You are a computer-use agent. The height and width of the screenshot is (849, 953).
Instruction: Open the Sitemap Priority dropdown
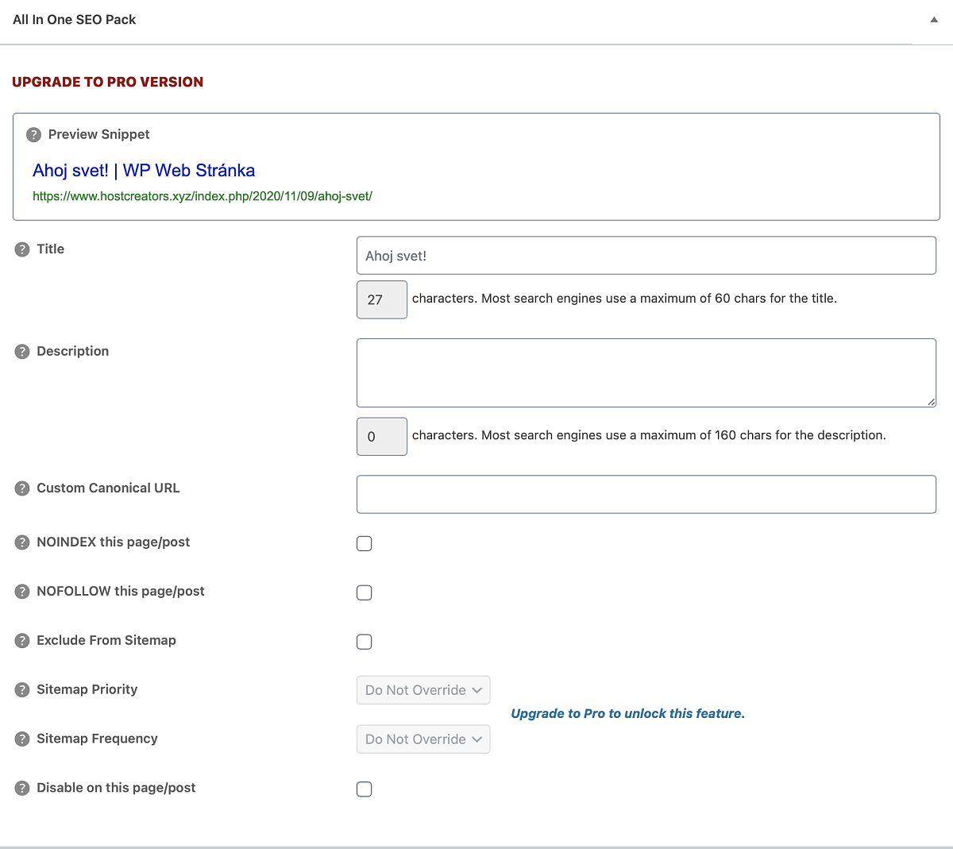423,690
